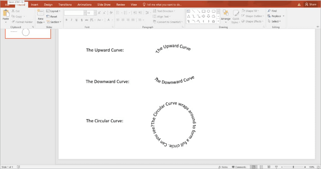The image size is (321, 169).
Task: Open the Slide Show tab
Action: point(104,5)
